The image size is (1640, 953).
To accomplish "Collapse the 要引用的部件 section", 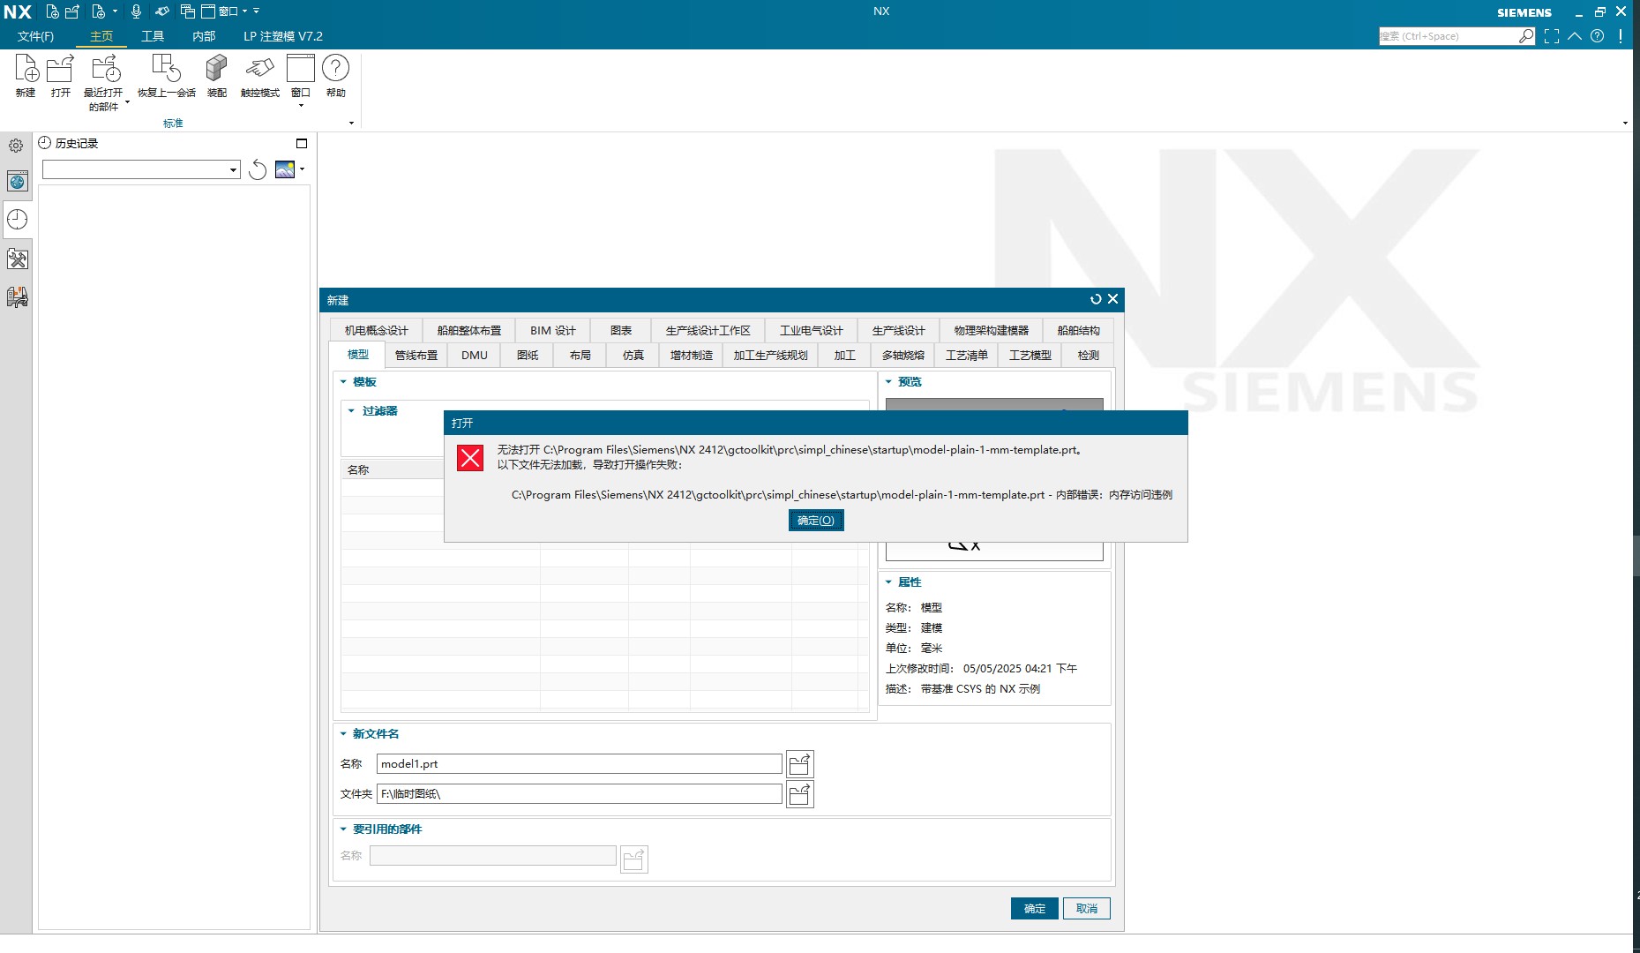I will [344, 829].
